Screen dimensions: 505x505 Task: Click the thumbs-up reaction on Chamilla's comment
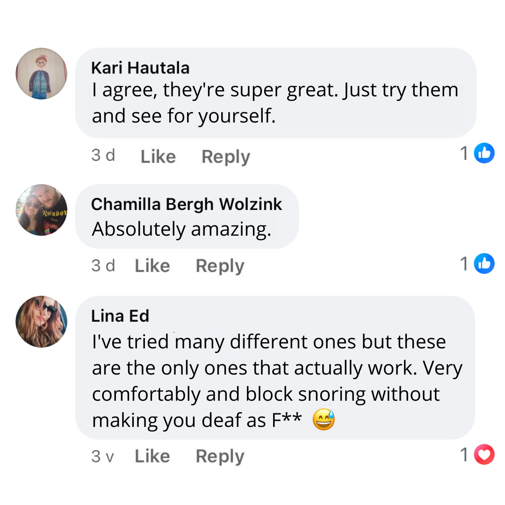(484, 264)
